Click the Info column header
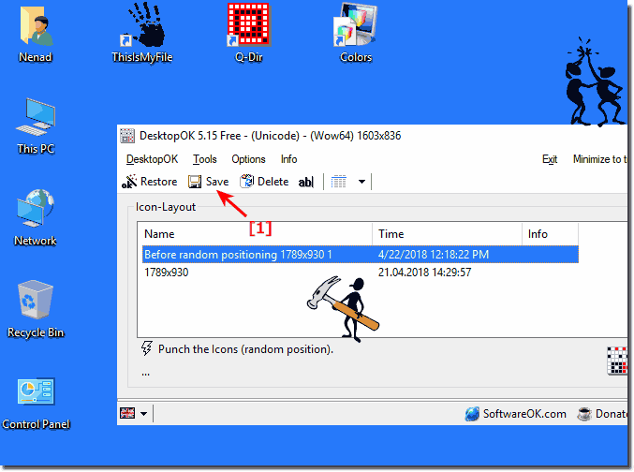Screen dimensions: 634x472 tap(550, 234)
